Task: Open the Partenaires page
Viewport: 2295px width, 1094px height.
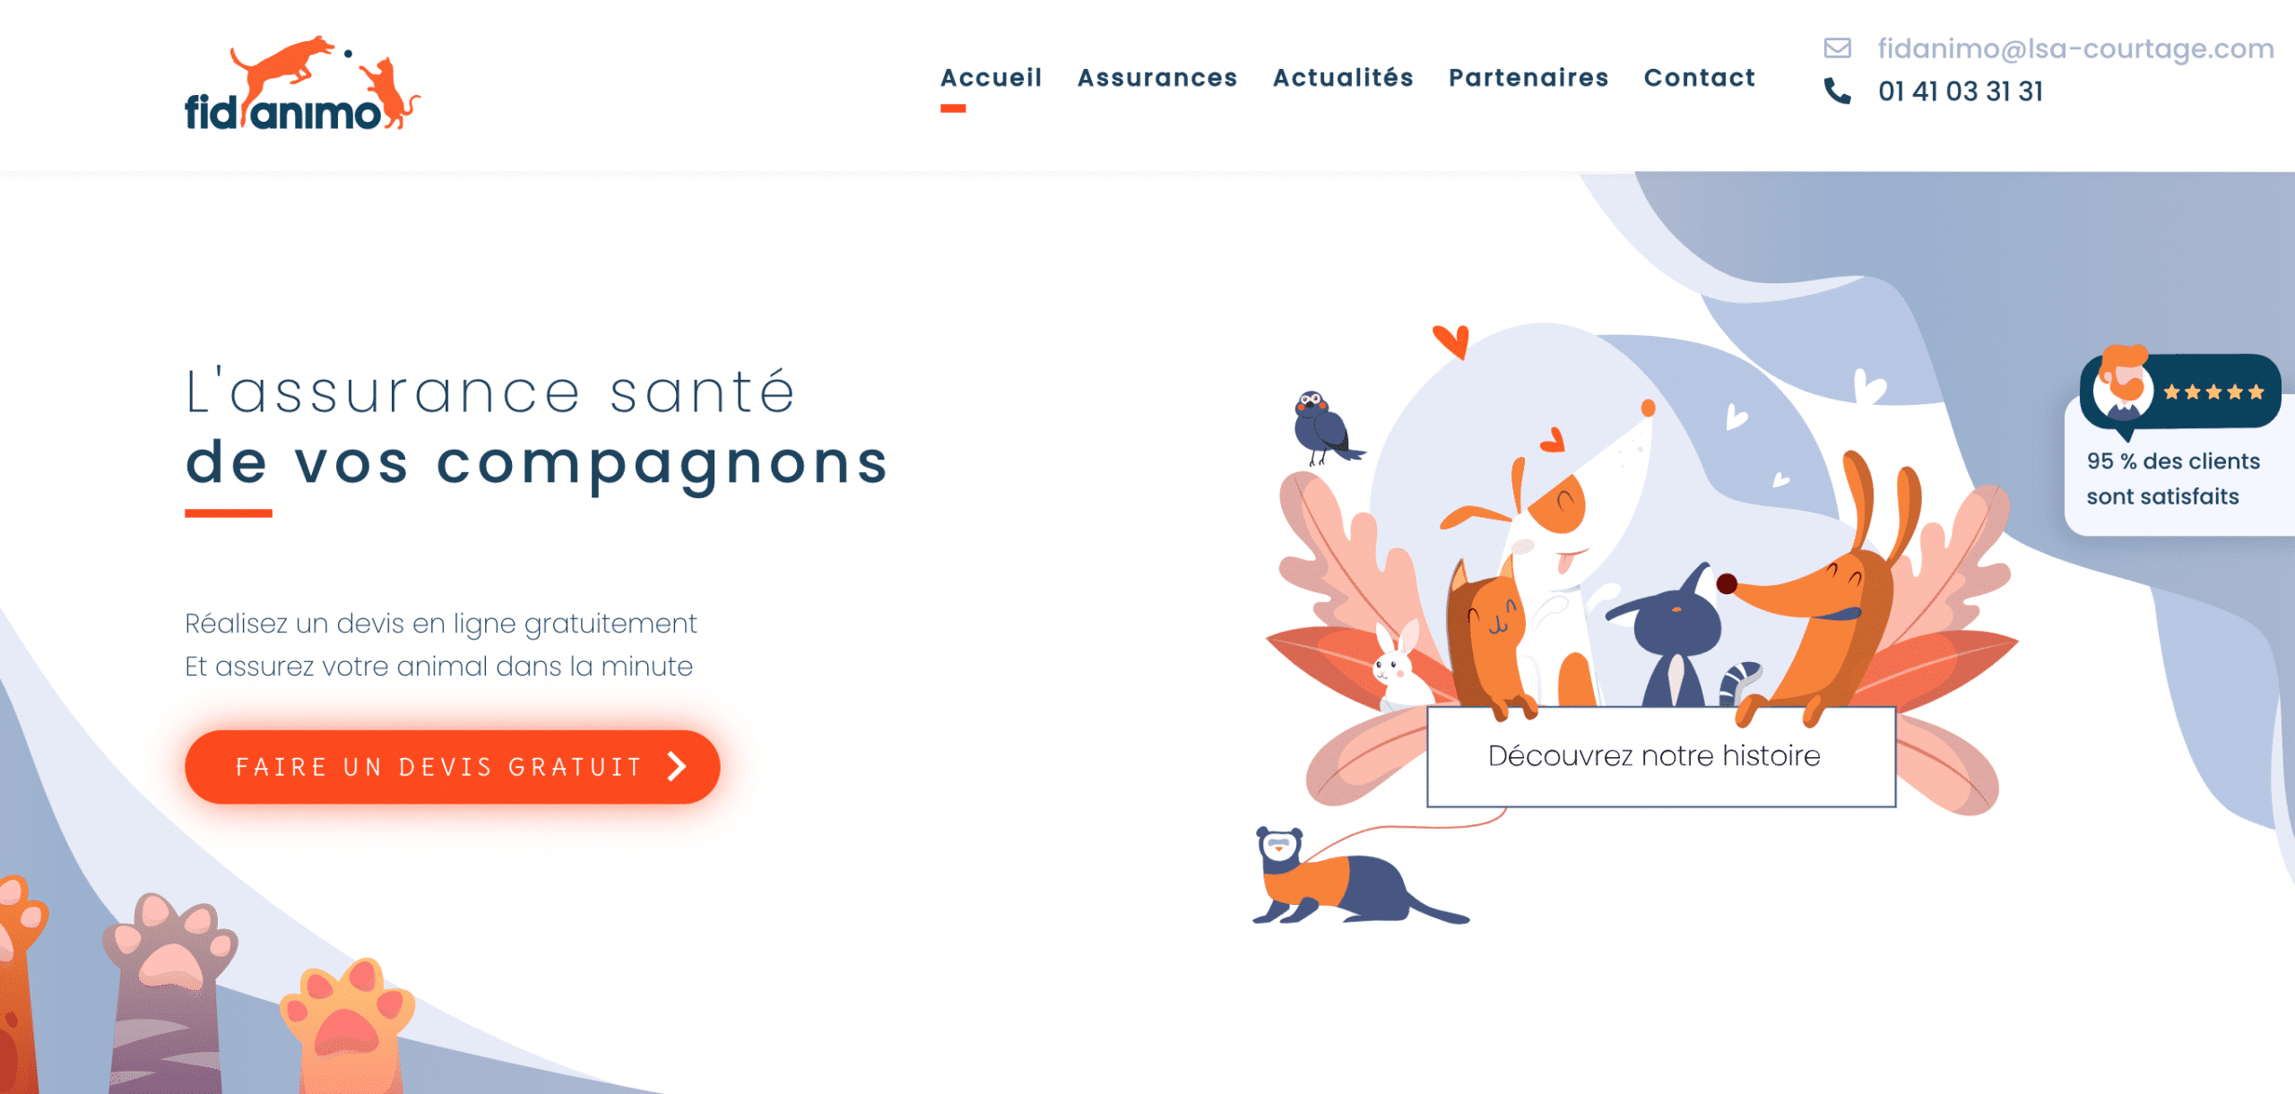Action: 1529,78
